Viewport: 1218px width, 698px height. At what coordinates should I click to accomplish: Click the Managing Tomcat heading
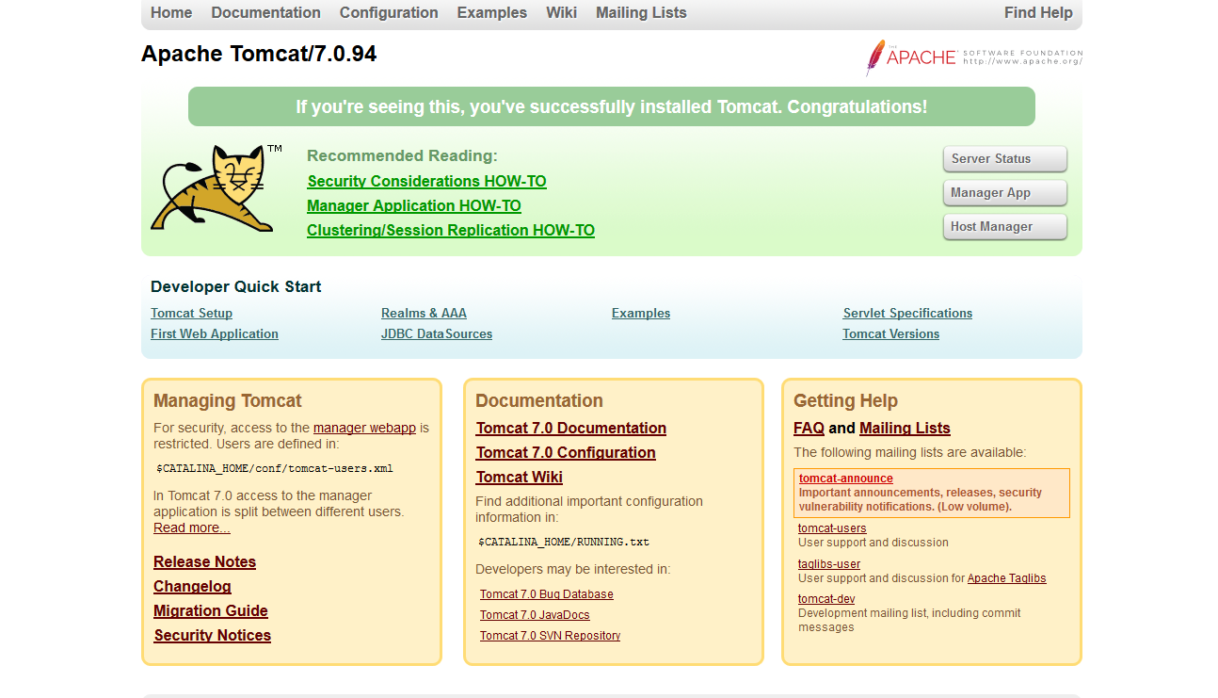[x=228, y=401]
